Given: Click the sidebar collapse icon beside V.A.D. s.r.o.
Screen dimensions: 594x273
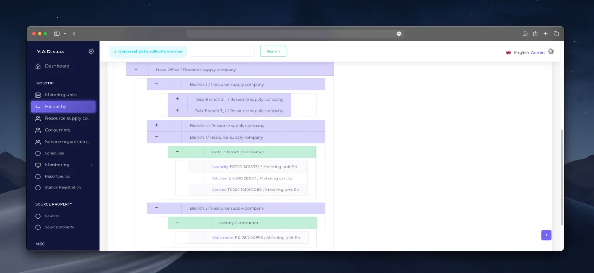Looking at the screenshot, I should pyautogui.click(x=91, y=51).
